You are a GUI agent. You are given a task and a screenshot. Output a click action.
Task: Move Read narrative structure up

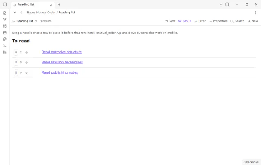coord(21,52)
